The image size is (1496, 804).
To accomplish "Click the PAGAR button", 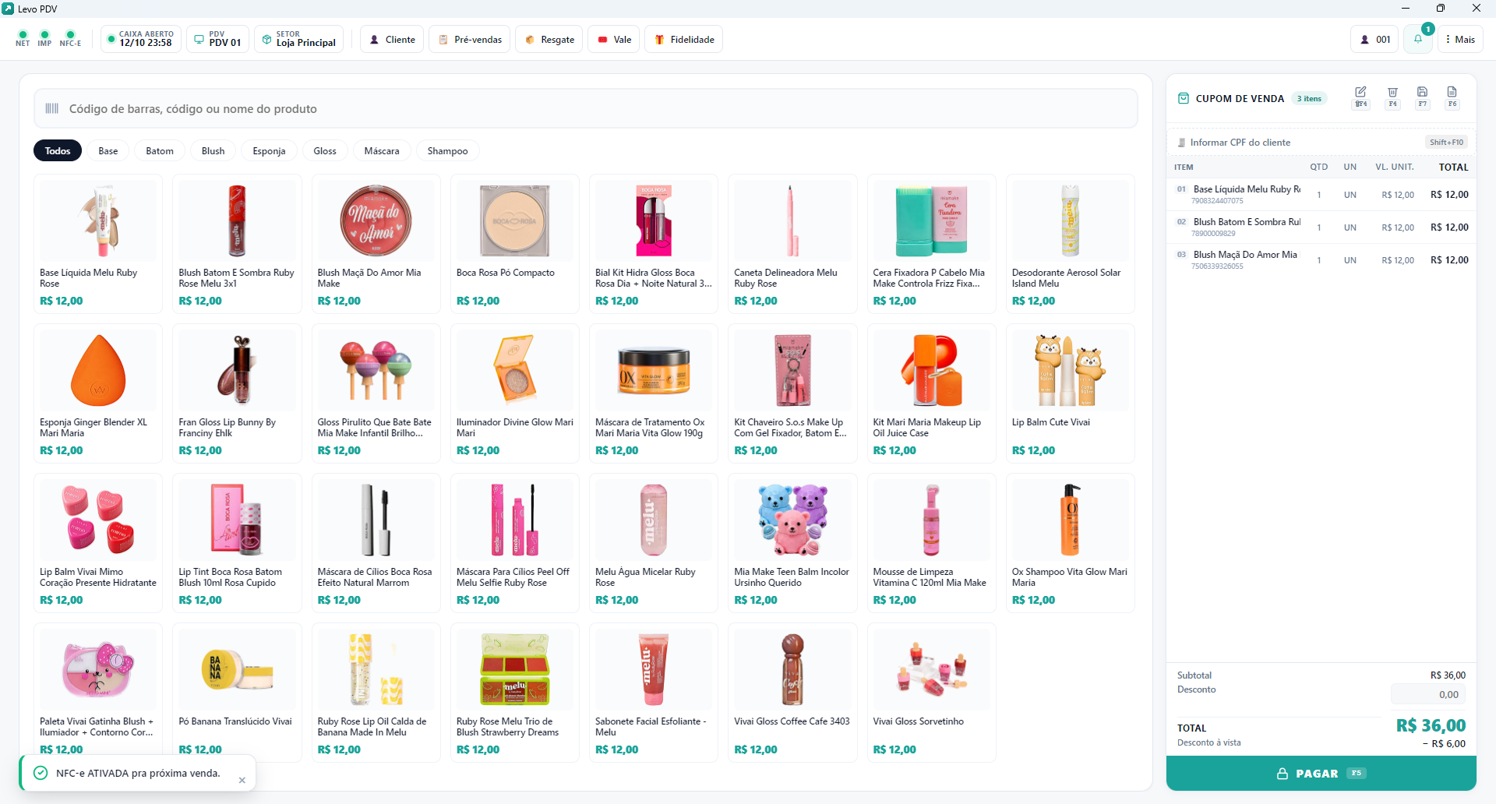I will click(1321, 774).
